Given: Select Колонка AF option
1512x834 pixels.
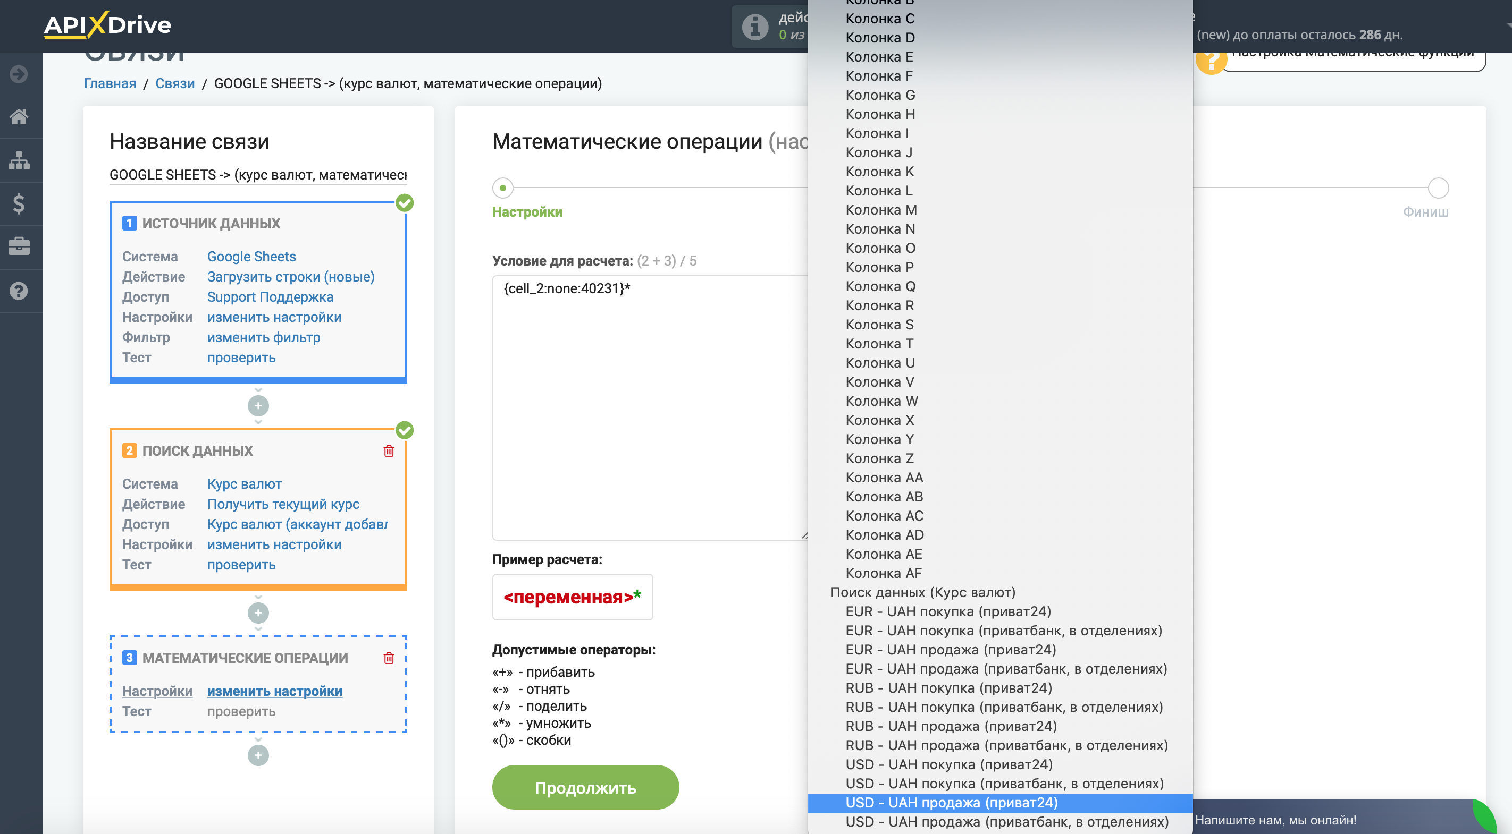Looking at the screenshot, I should [x=1000, y=573].
